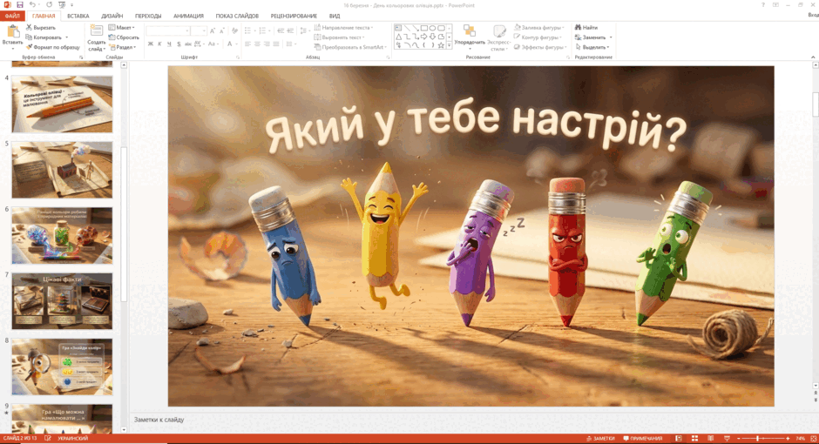Click Эффекты фигуры button

click(x=540, y=47)
